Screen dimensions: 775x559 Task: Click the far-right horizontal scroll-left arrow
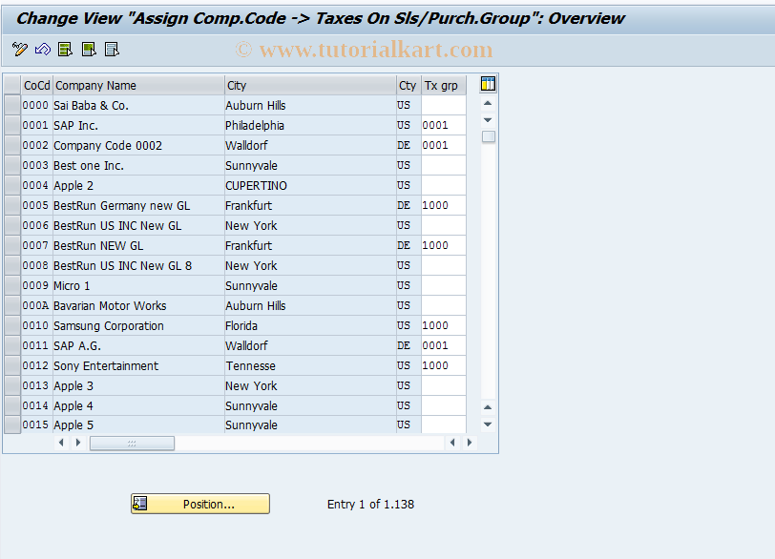click(452, 443)
